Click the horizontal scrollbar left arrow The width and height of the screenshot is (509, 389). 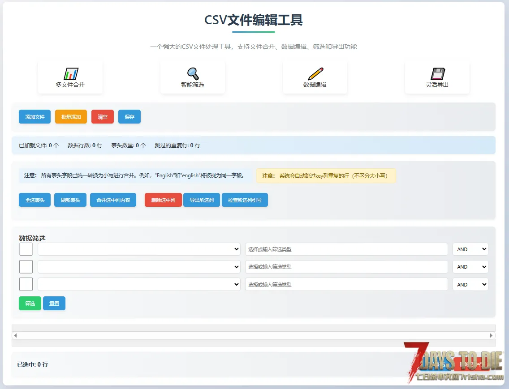pos(15,335)
